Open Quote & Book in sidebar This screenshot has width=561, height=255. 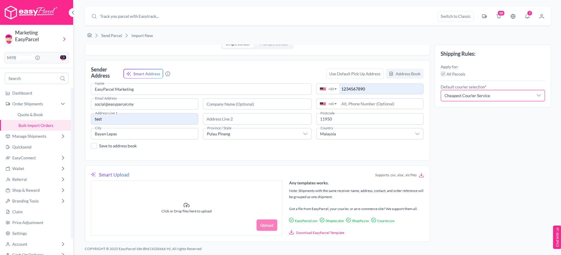(30, 115)
